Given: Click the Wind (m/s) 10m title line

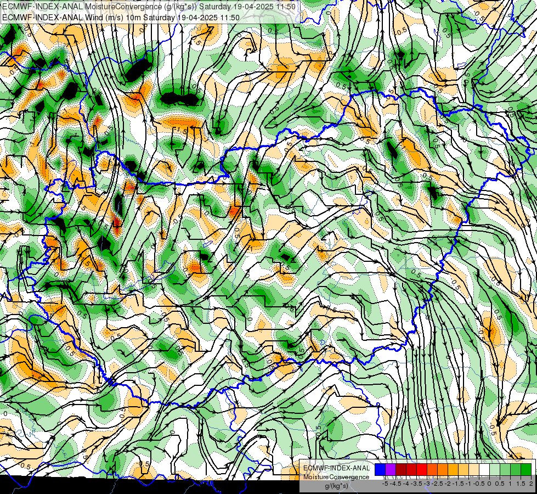Looking at the screenshot, I should 121,18.
